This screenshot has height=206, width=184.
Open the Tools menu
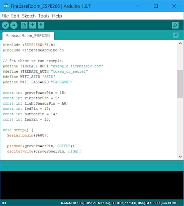(44, 16)
